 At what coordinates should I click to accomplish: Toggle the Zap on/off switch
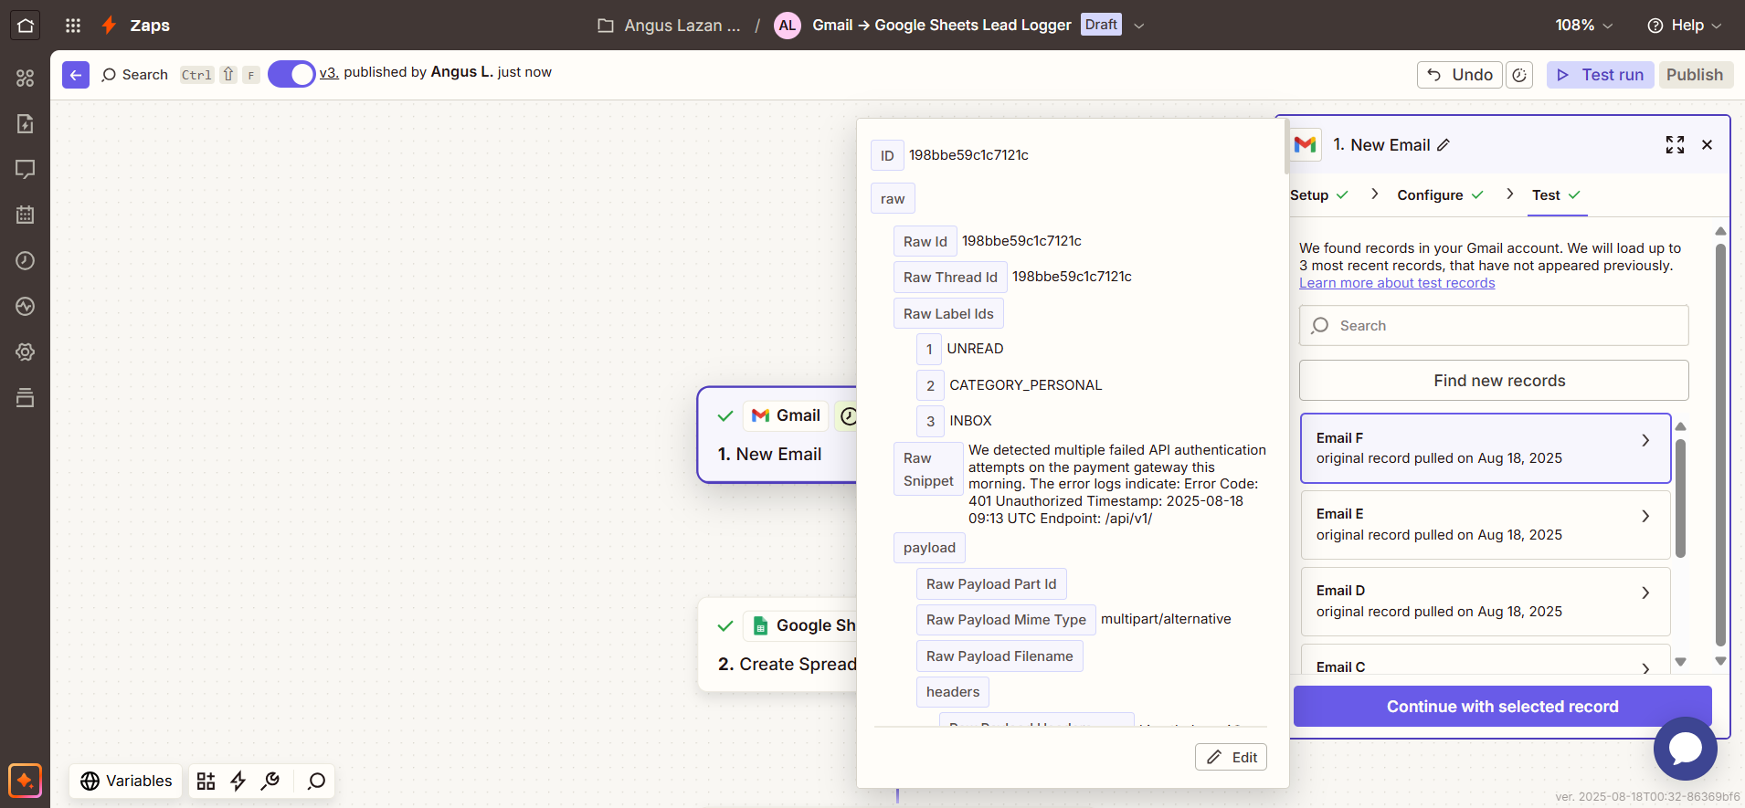point(291,74)
